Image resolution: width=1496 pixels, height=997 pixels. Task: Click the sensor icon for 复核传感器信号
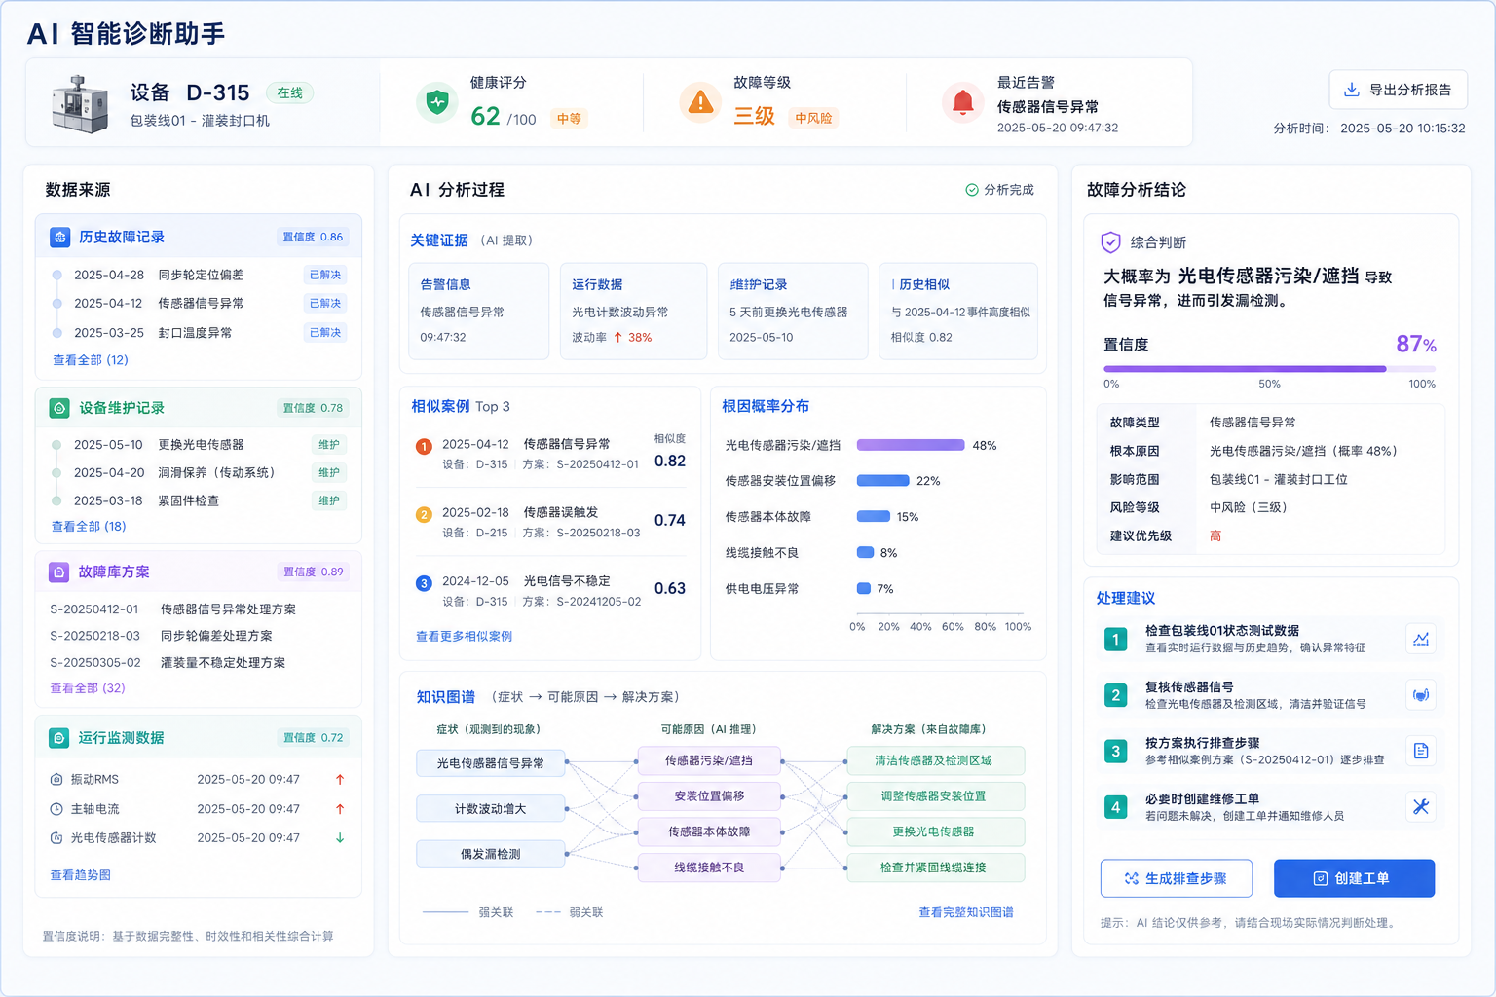pyautogui.click(x=1421, y=694)
